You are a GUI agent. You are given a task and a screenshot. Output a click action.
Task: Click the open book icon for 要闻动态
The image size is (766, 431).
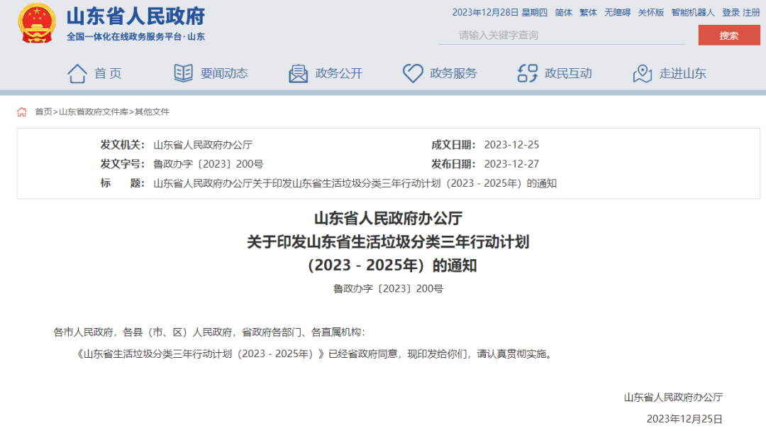pos(184,73)
